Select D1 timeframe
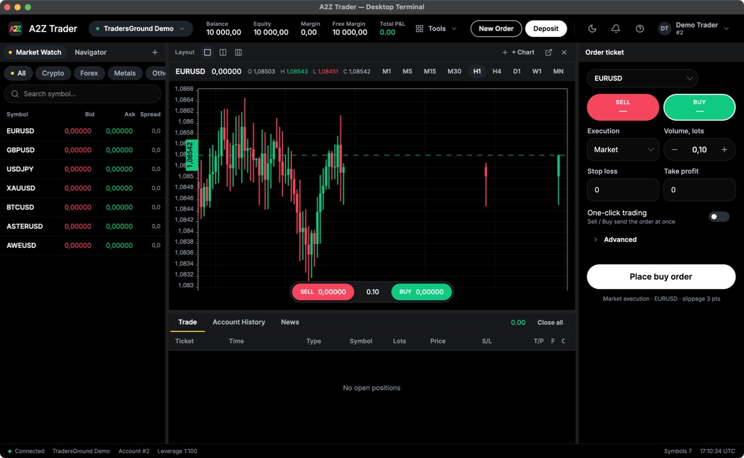 (517, 71)
